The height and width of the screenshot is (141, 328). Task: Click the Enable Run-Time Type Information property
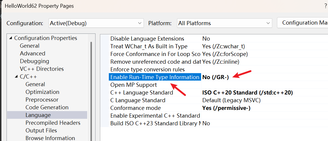[155, 77]
